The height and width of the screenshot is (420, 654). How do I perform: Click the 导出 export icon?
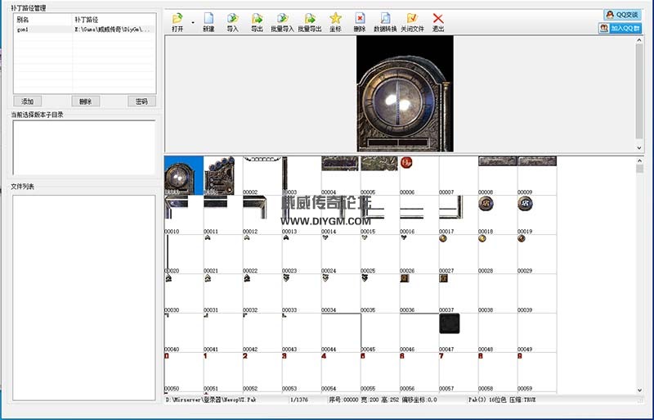[x=257, y=22]
